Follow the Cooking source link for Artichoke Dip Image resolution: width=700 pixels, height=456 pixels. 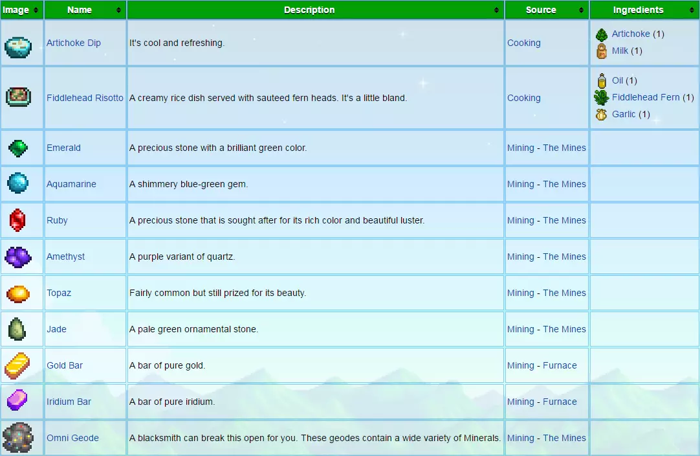[523, 43]
